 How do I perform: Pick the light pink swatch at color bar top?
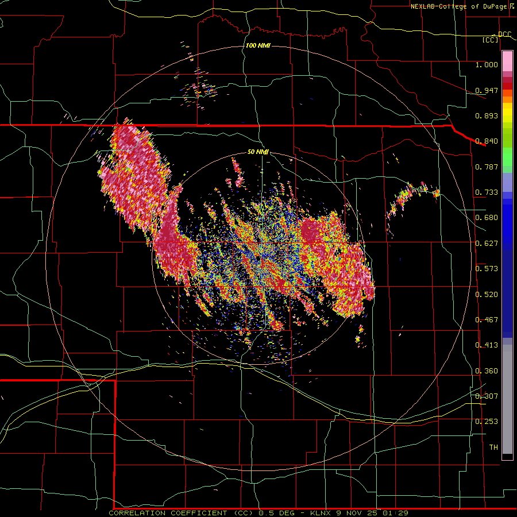507,61
